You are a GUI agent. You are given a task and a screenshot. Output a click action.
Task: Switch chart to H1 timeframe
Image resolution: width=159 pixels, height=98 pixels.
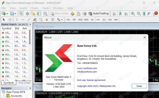tap(92, 20)
